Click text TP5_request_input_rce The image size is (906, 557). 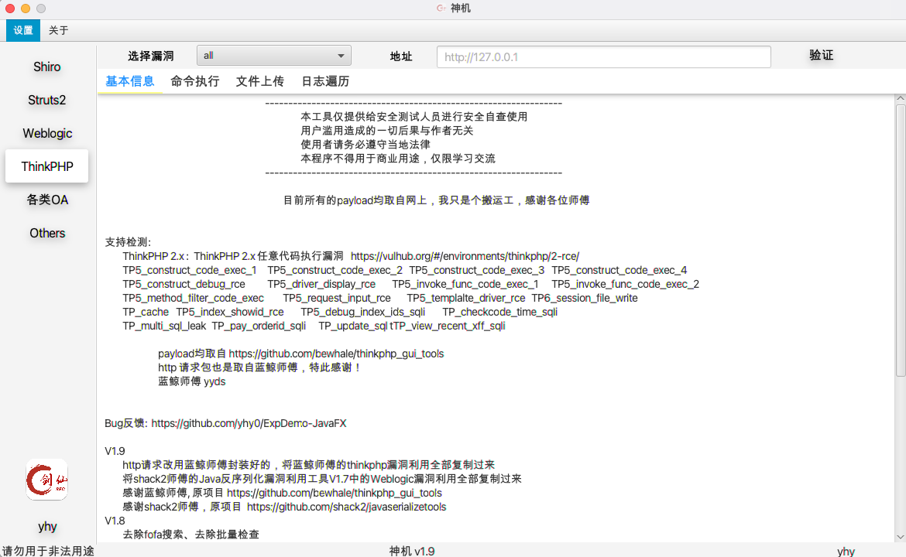[337, 299]
